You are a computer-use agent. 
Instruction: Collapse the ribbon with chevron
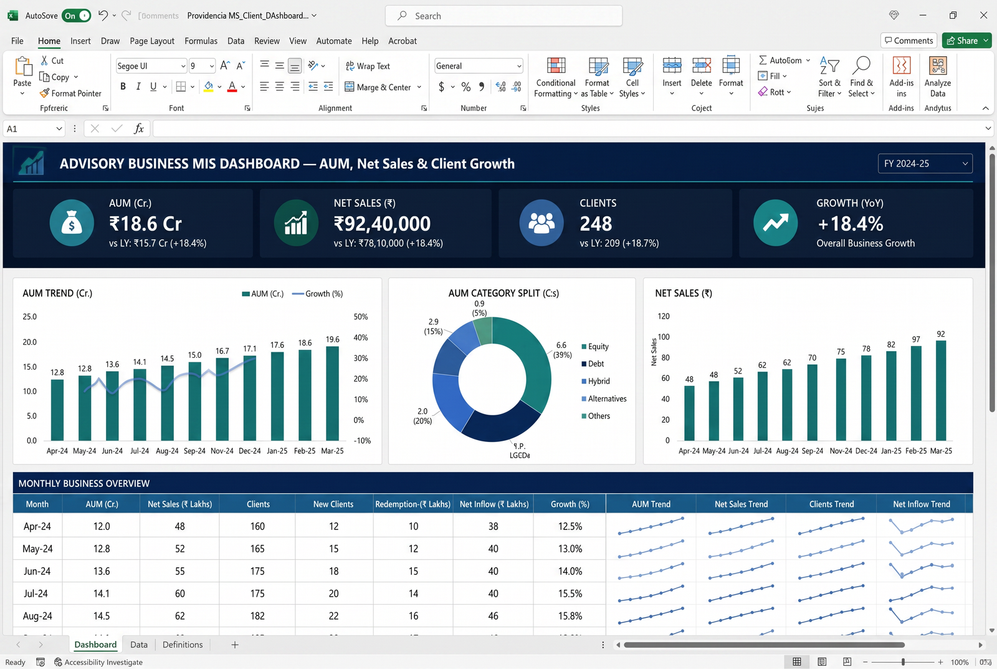(985, 108)
